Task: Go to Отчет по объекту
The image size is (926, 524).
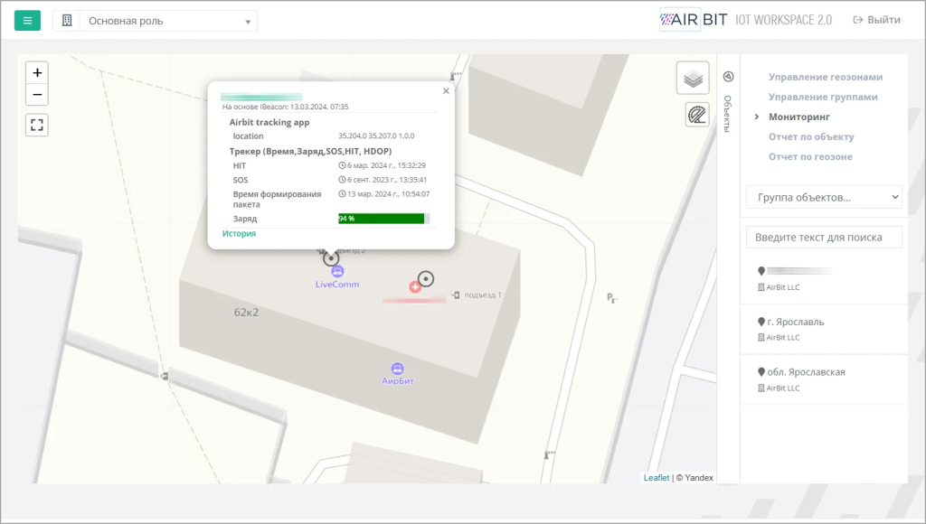Action: coord(810,136)
